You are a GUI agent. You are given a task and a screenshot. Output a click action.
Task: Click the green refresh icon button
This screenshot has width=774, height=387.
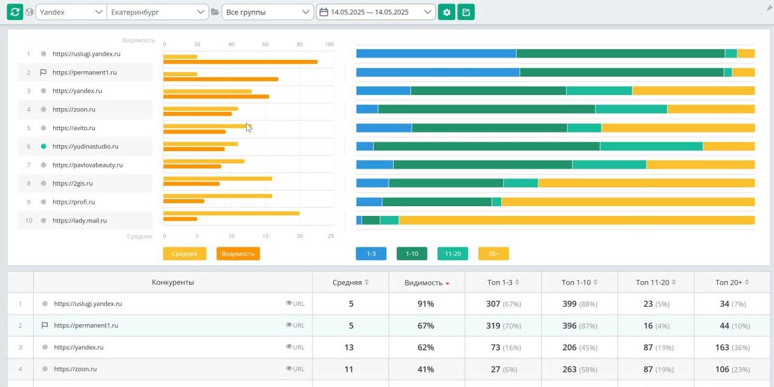15,12
